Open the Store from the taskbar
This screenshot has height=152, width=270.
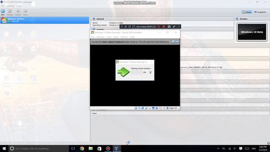click(x=99, y=148)
